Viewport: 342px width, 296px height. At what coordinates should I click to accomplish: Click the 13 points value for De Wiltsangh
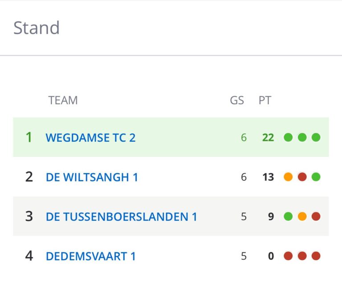coord(268,177)
